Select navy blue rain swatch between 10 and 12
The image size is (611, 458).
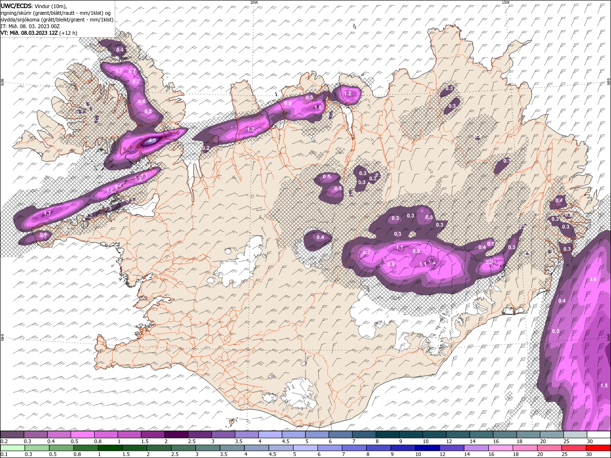[x=427, y=448]
